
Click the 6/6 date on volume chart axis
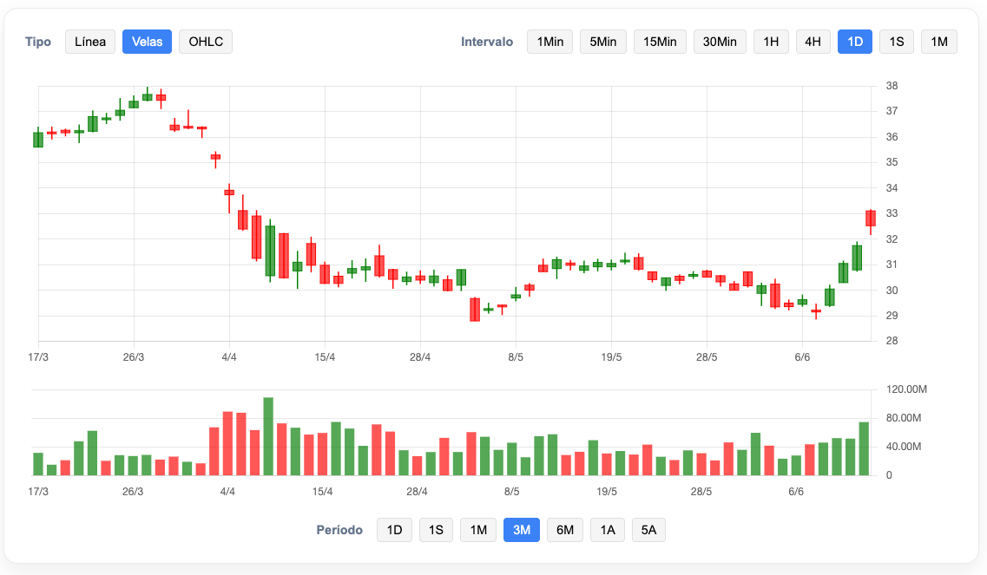pyautogui.click(x=796, y=492)
